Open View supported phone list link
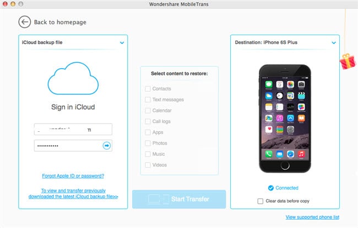This screenshot has width=358, height=228. tap(312, 217)
